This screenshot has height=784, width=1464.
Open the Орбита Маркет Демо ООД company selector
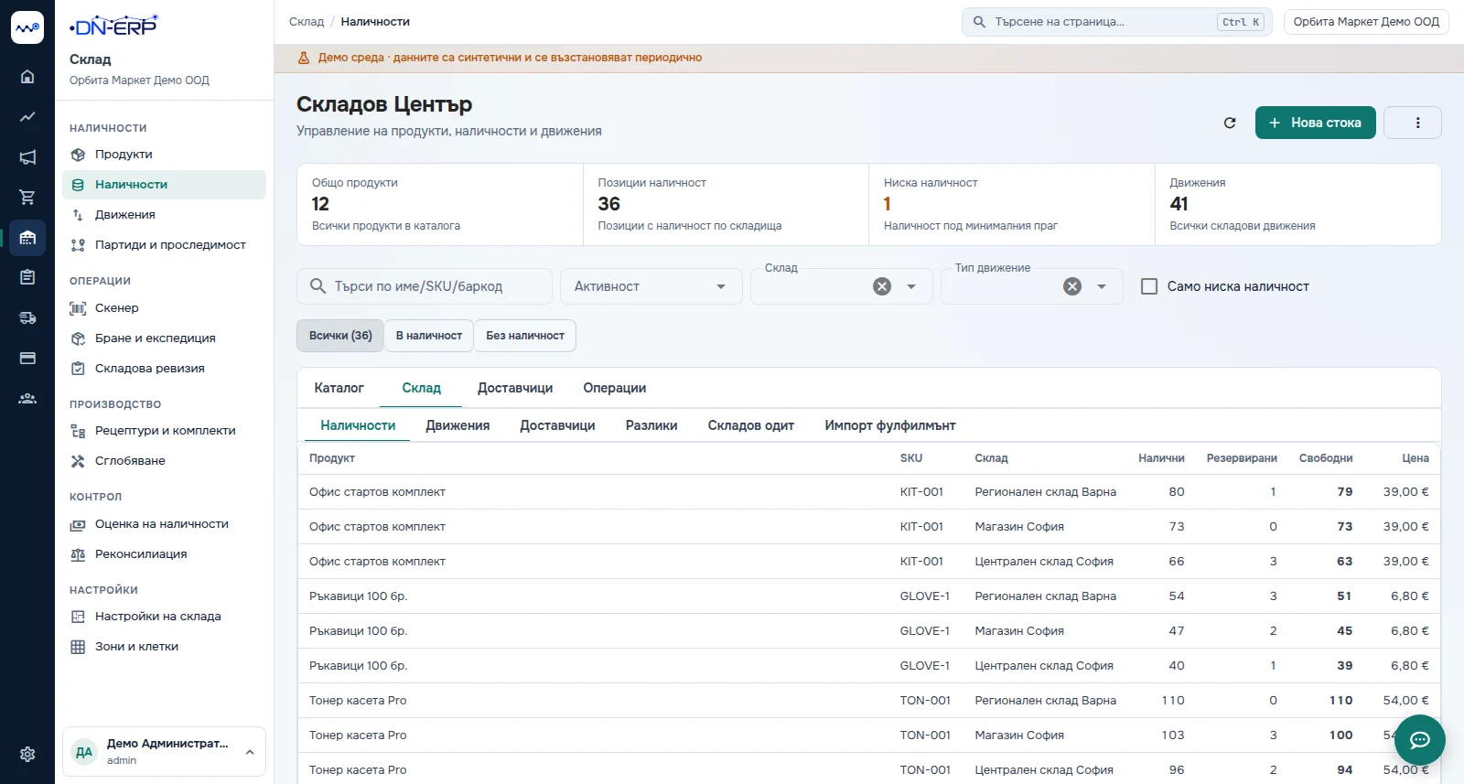1366,22
